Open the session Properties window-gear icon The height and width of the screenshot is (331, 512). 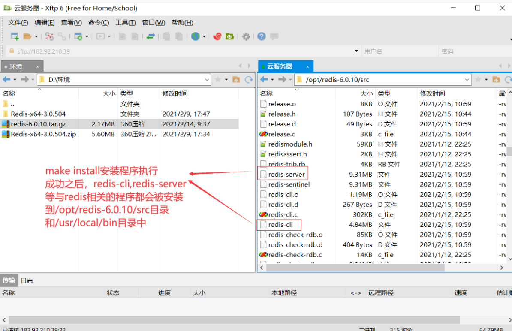78,36
